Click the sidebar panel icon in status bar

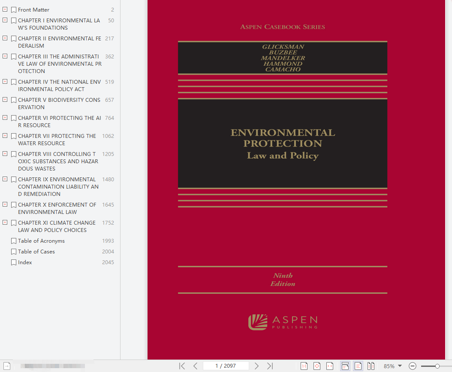tap(7, 366)
